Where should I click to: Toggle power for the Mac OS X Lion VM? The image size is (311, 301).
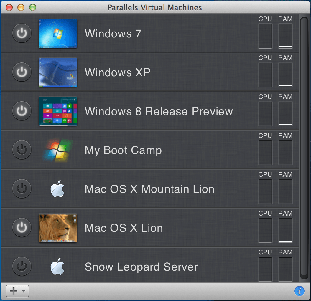(x=22, y=227)
